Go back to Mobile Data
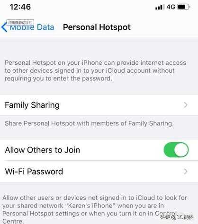 pos(28,27)
